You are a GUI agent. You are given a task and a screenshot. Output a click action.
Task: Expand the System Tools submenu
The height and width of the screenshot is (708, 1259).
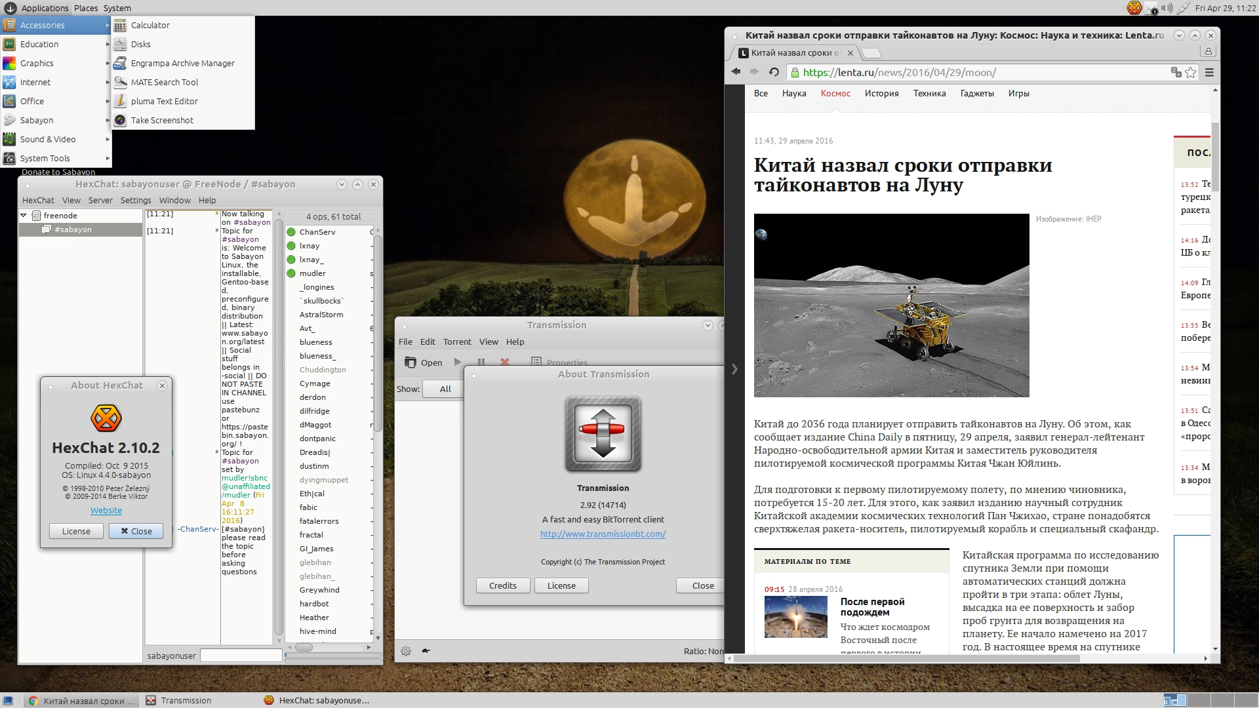point(56,158)
